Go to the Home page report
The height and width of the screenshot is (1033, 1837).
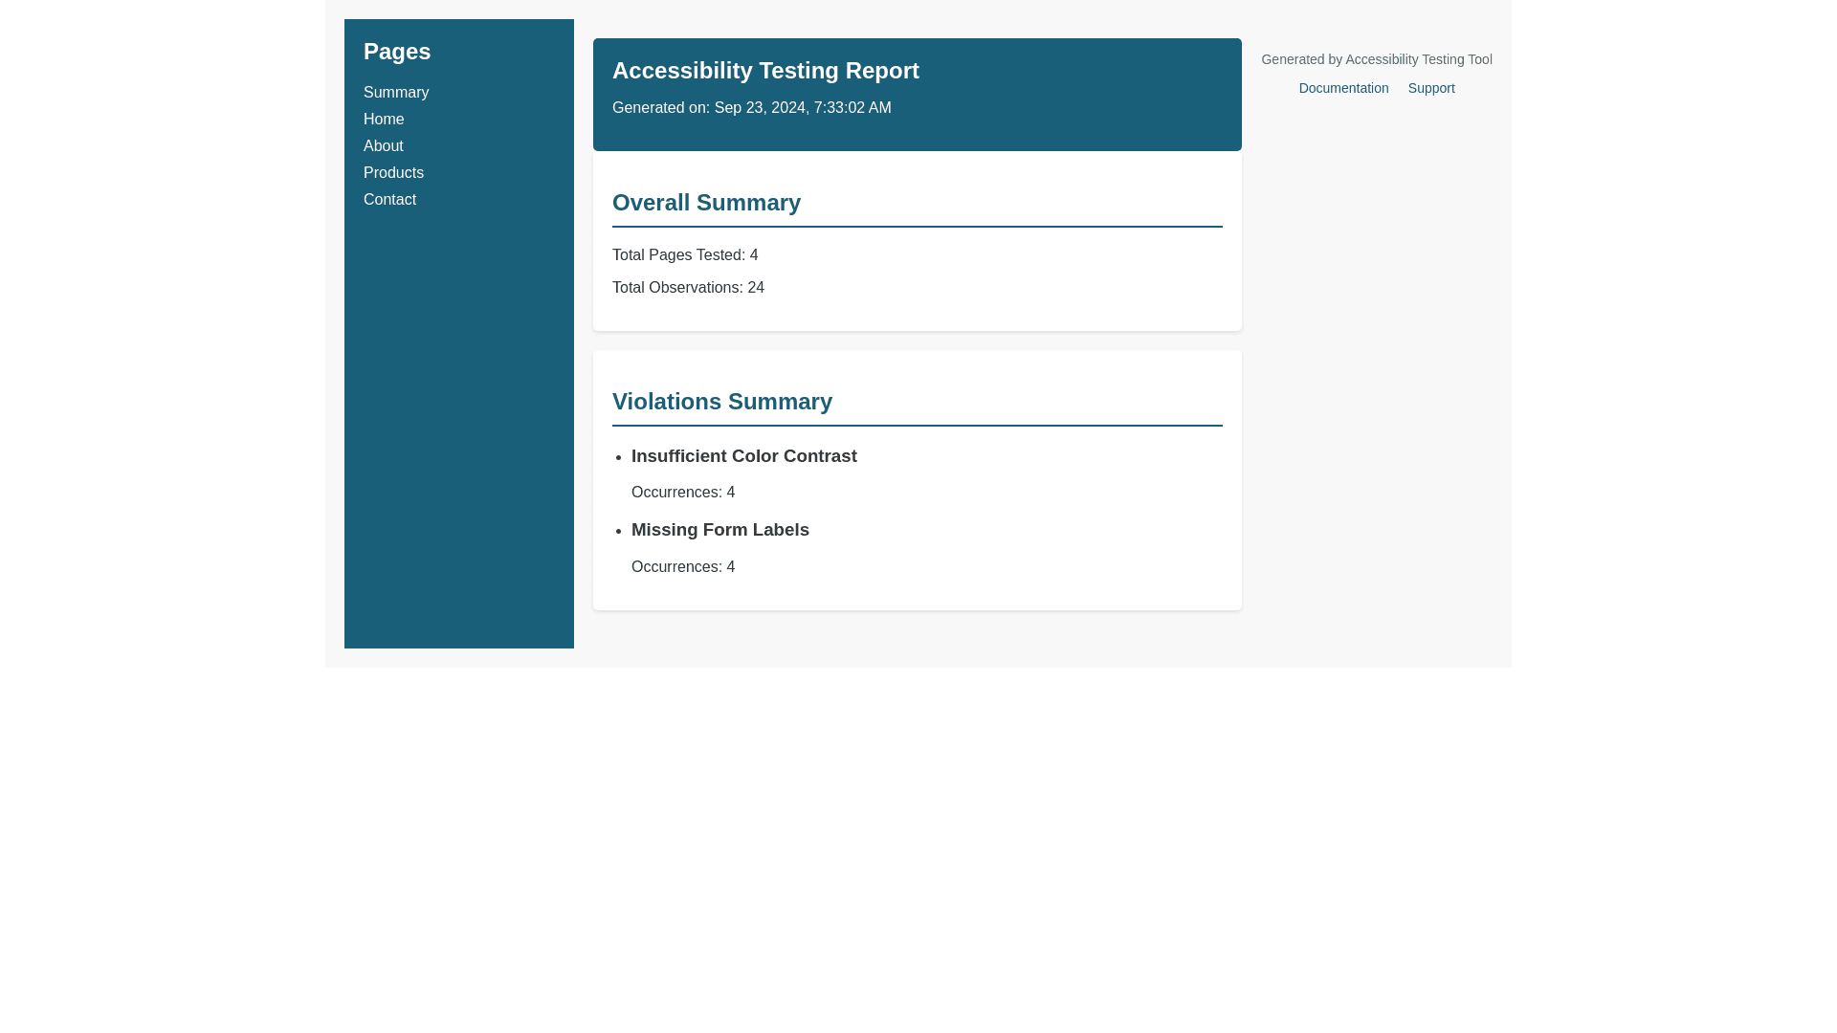click(383, 120)
